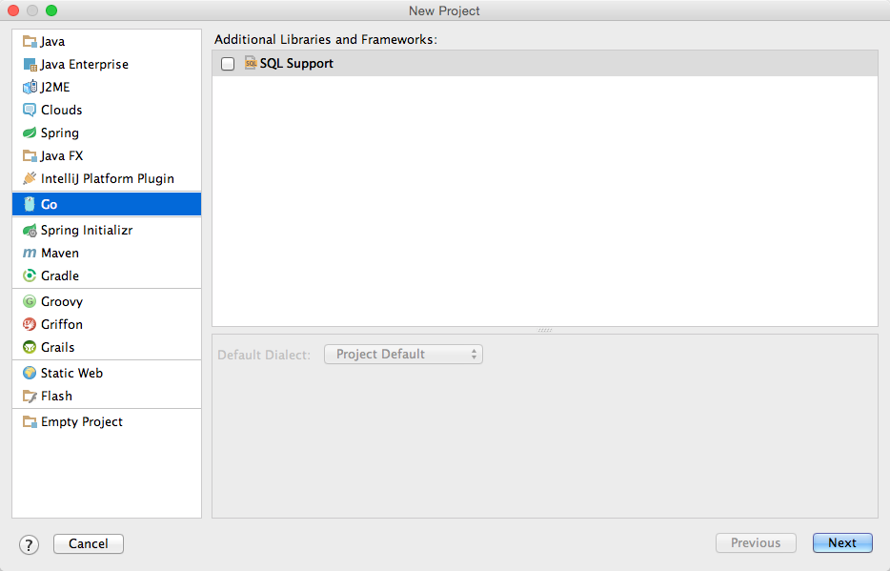Cancel the new project dialog
Image resolution: width=890 pixels, height=571 pixels.
pyautogui.click(x=88, y=543)
